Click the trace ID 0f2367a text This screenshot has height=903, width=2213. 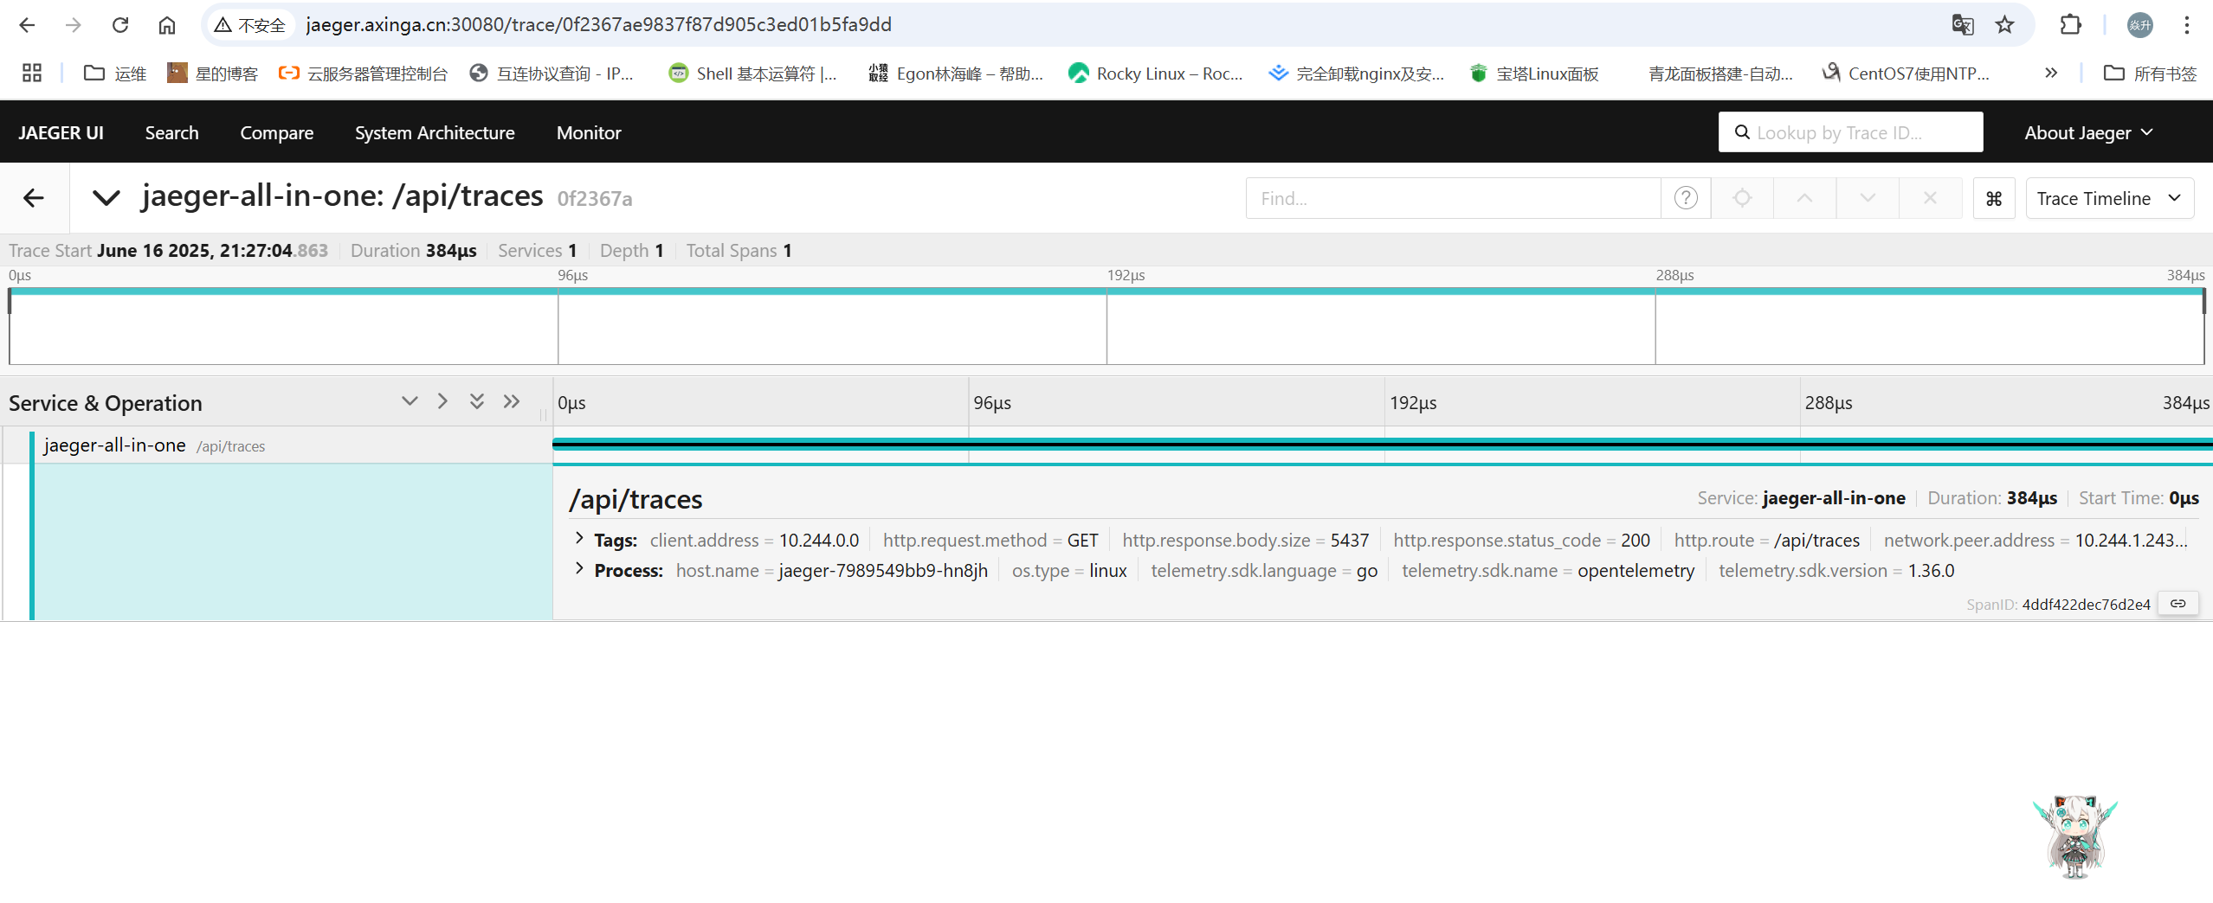click(595, 199)
